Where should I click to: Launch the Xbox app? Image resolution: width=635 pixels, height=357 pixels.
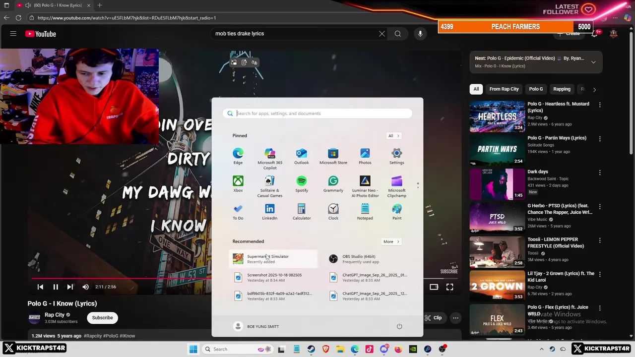point(238,184)
